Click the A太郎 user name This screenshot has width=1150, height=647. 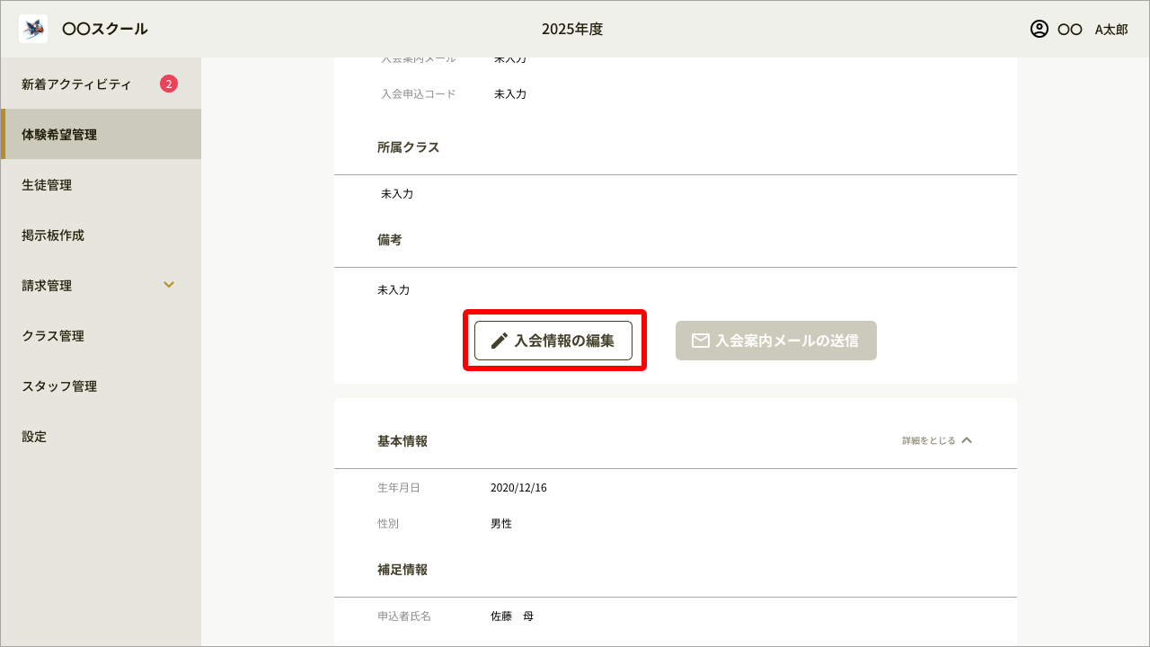click(1110, 29)
